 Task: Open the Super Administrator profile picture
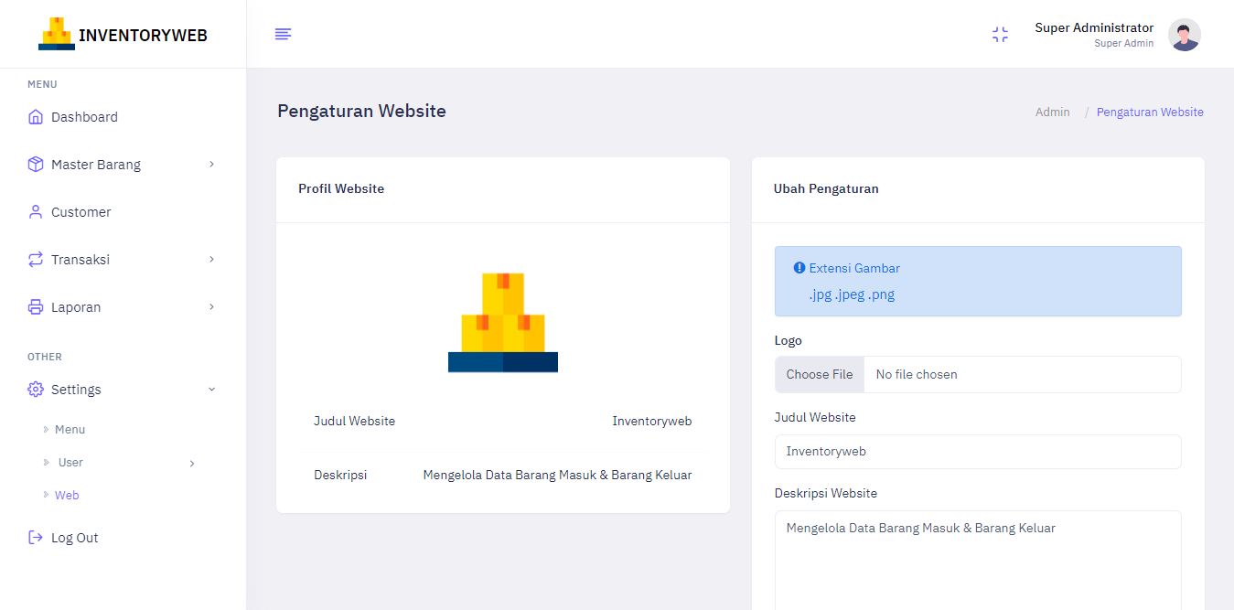click(x=1184, y=34)
